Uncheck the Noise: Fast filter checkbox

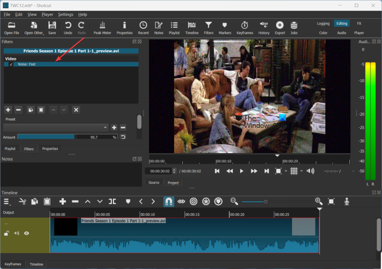pyautogui.click(x=11, y=64)
